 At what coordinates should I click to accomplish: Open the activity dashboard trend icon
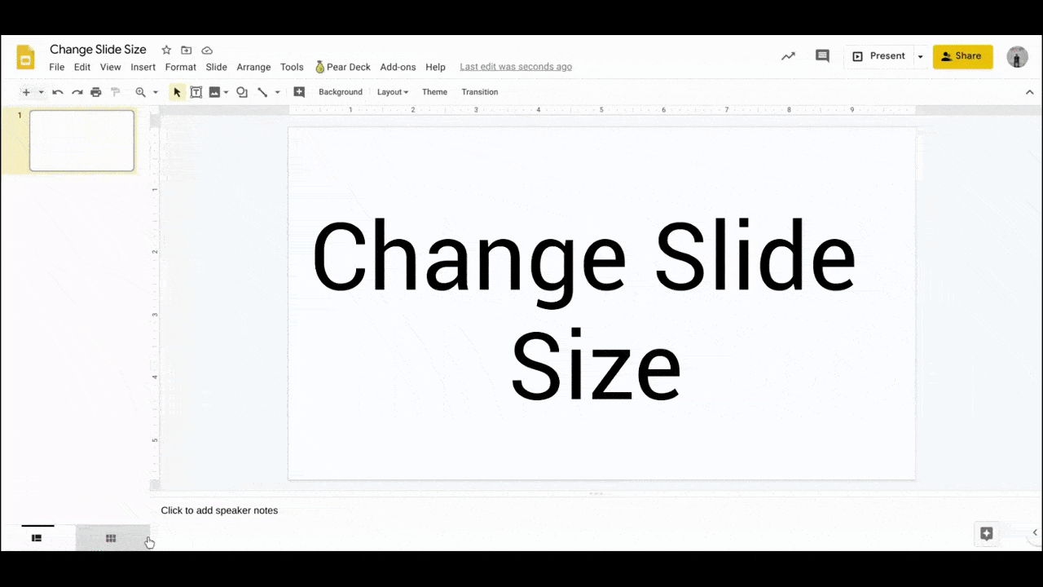tap(788, 56)
